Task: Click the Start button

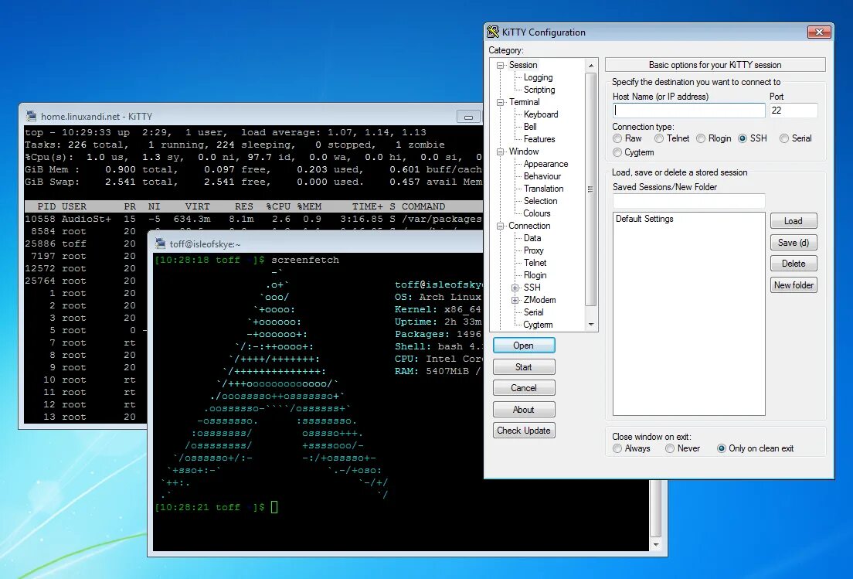Action: (524, 366)
